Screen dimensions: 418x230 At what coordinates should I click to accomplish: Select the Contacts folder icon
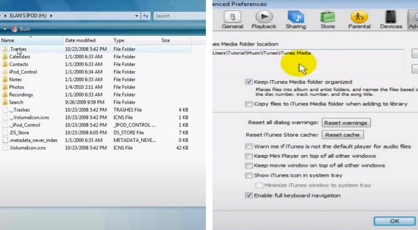[5, 64]
